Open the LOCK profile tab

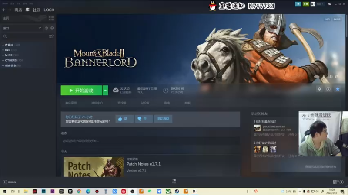pos(49,10)
